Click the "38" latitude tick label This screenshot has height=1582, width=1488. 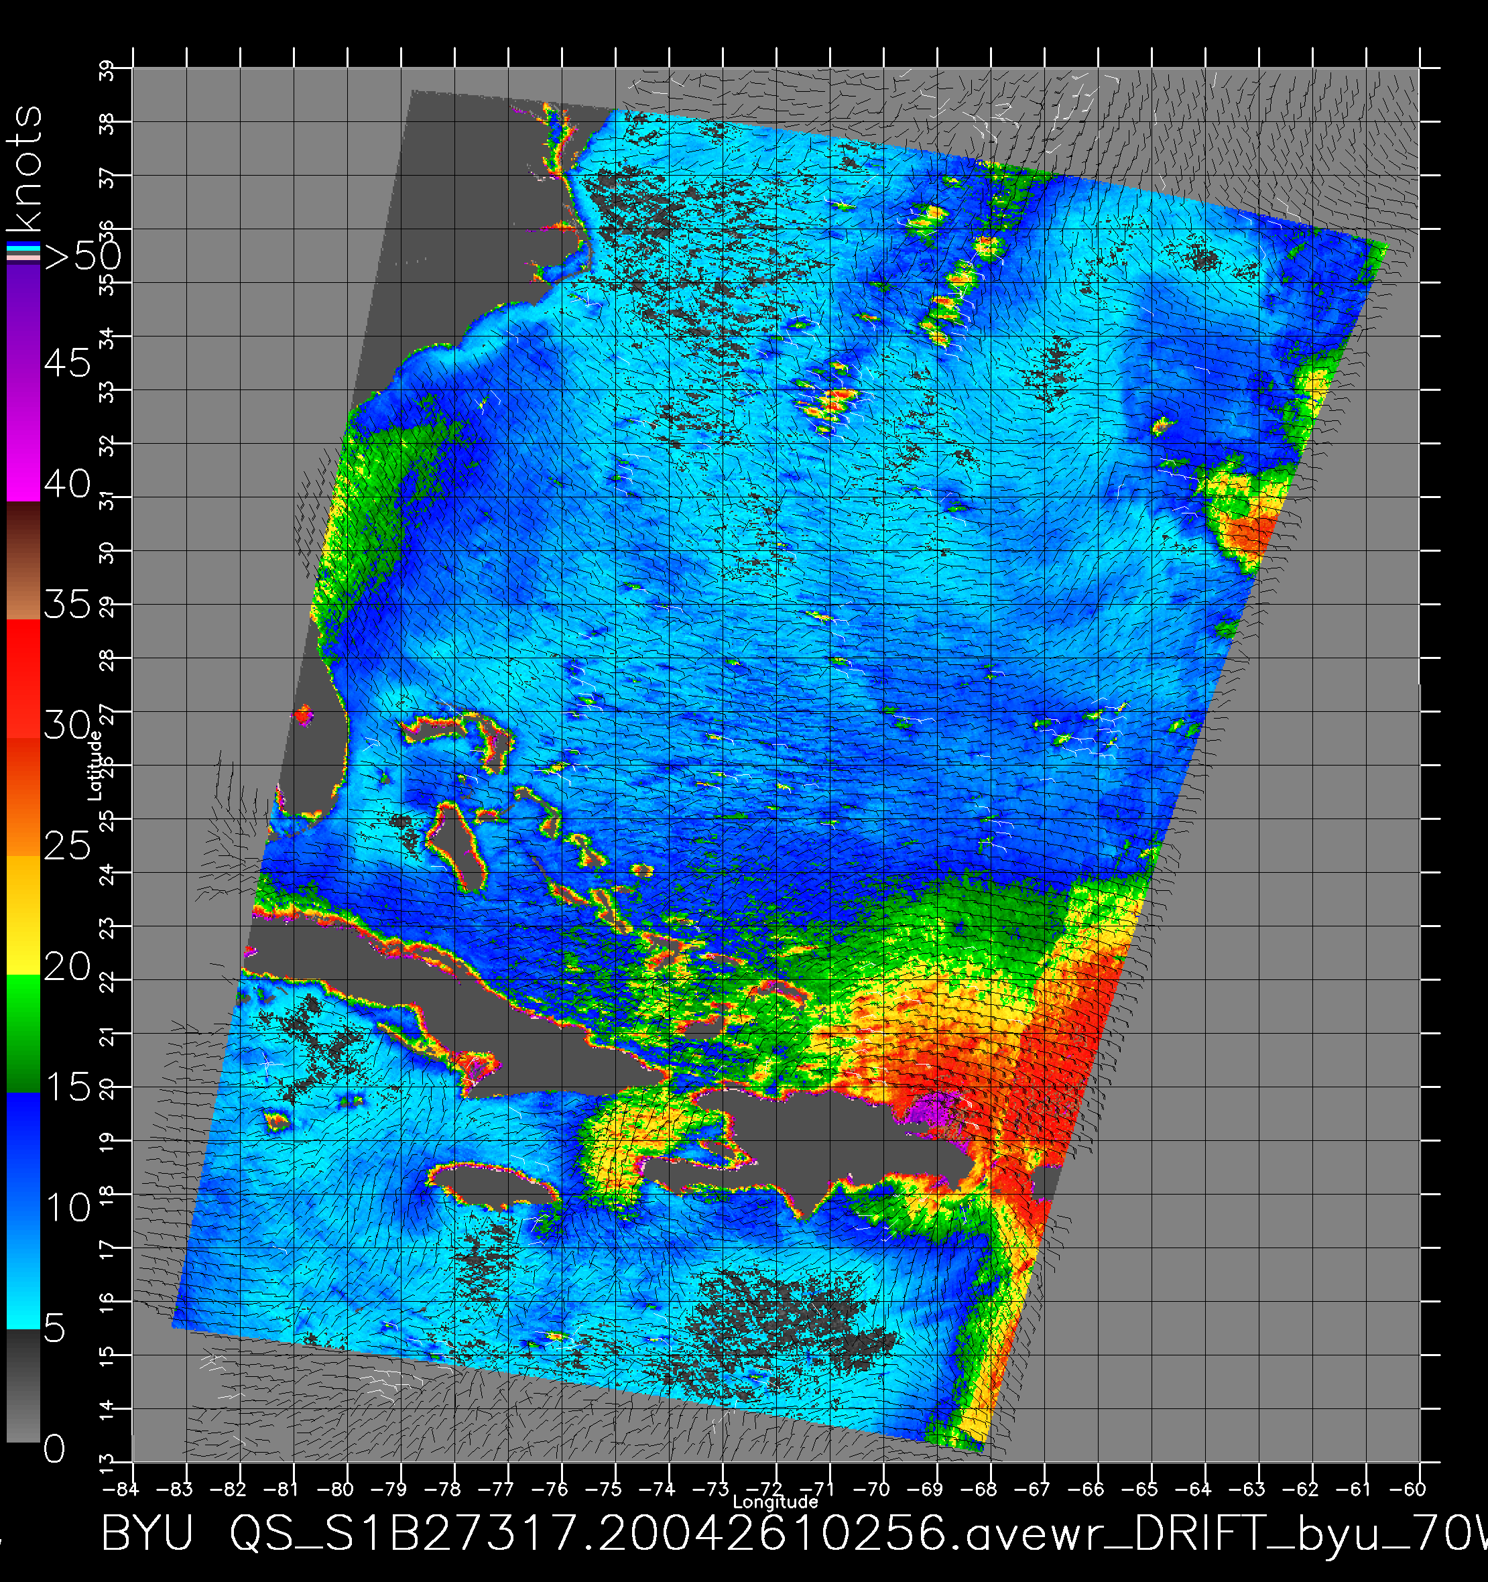[x=107, y=124]
